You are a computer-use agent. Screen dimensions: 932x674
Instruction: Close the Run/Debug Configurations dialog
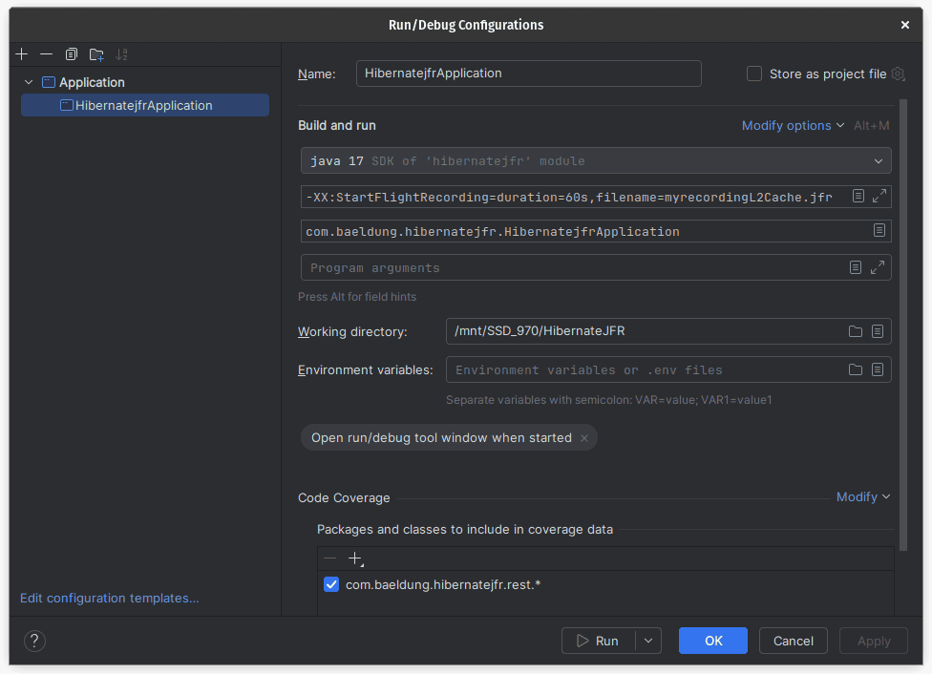904,25
